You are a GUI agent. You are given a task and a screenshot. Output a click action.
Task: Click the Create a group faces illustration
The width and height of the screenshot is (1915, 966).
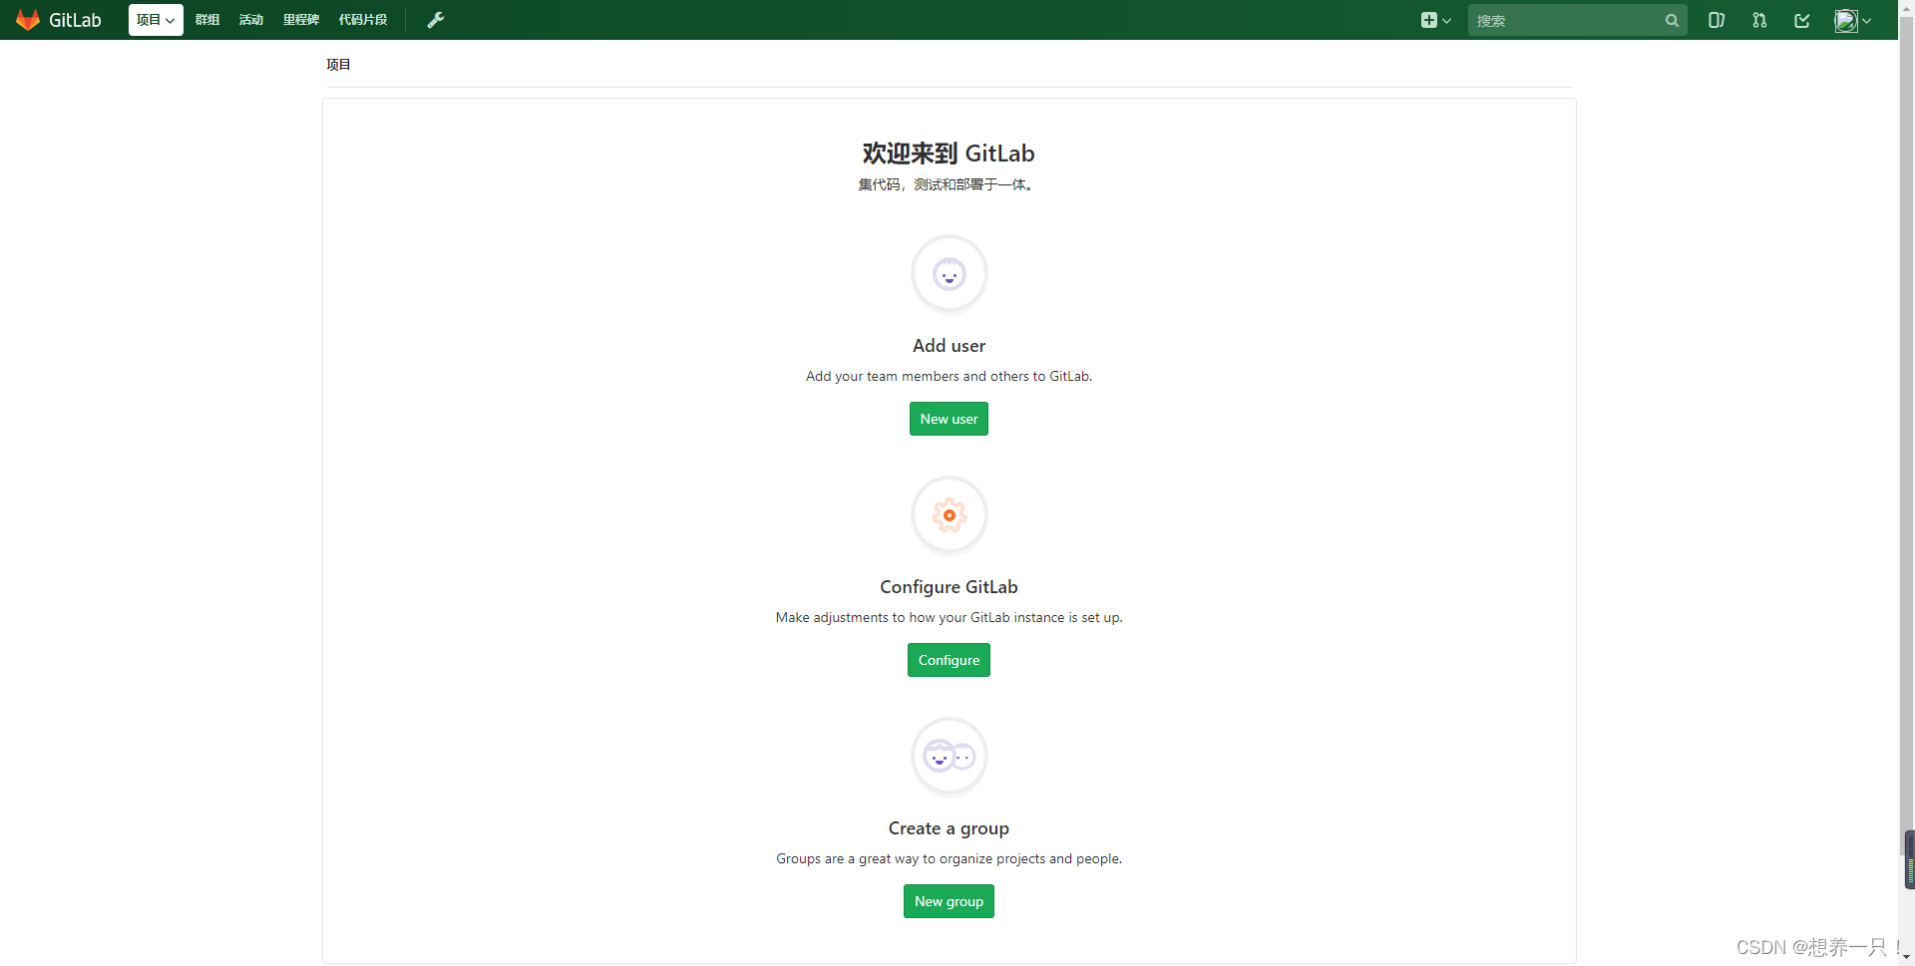950,756
